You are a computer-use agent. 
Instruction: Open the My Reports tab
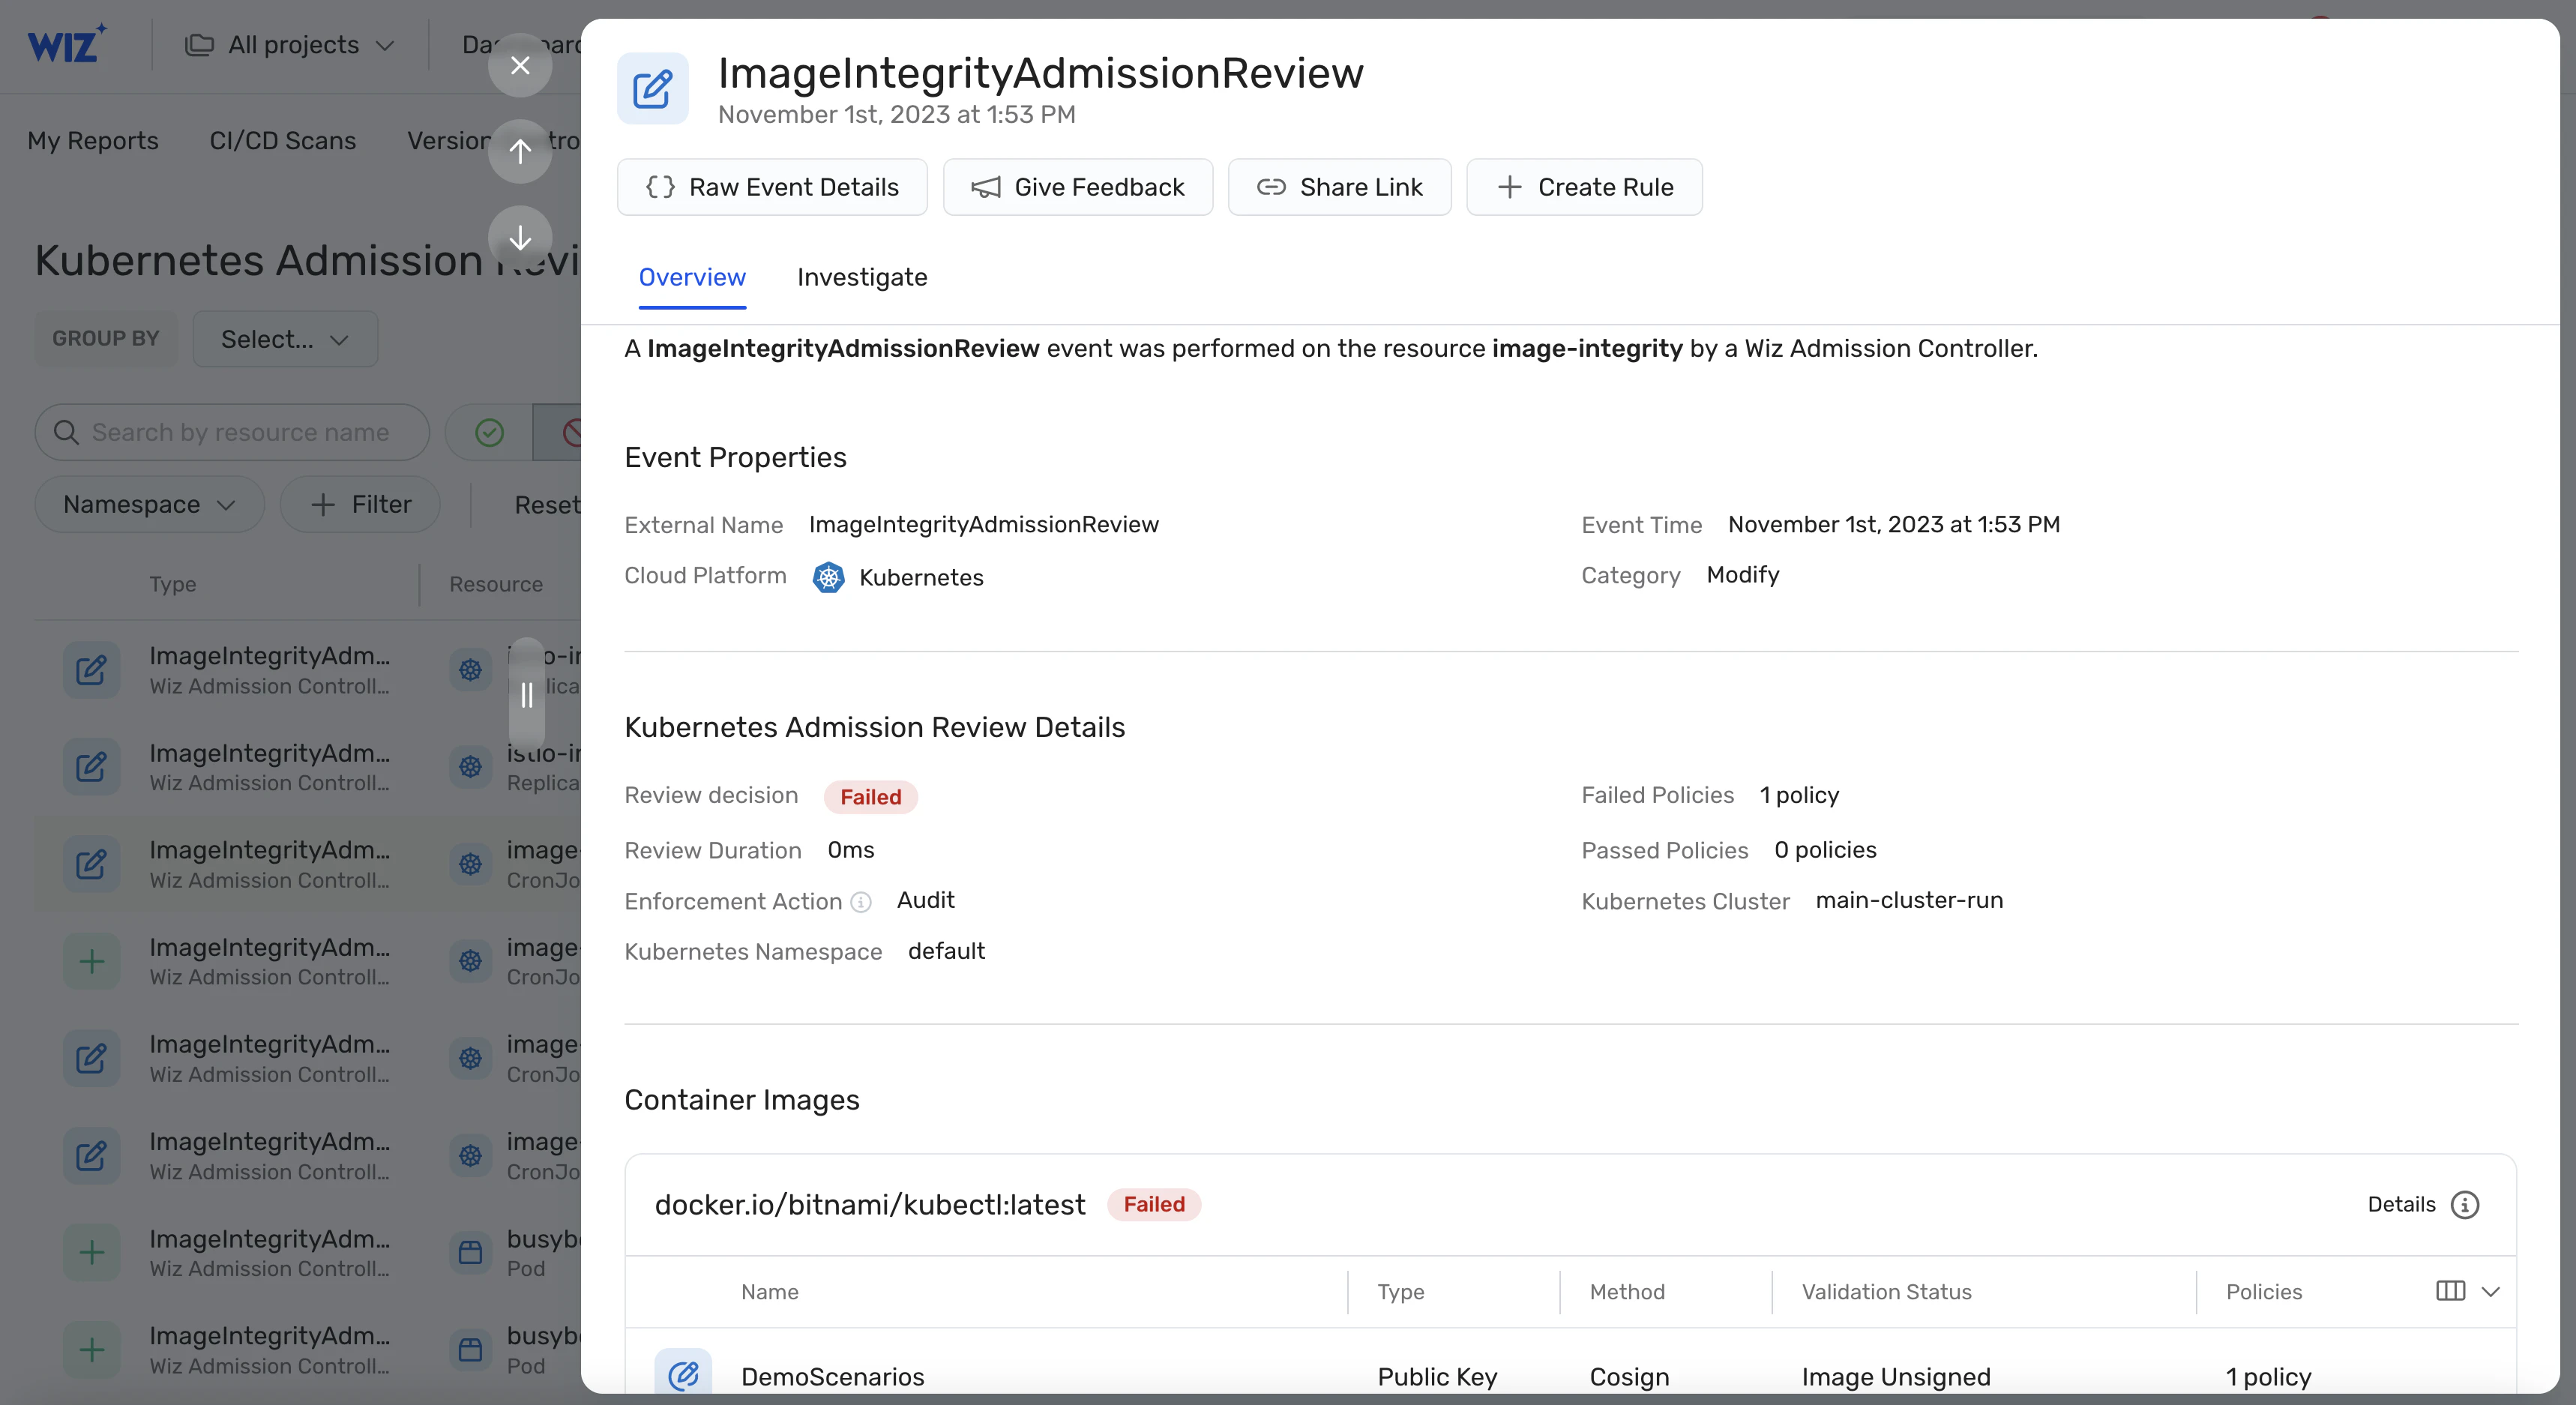point(93,141)
